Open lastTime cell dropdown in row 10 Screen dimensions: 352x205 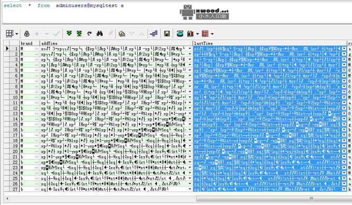click(344, 97)
